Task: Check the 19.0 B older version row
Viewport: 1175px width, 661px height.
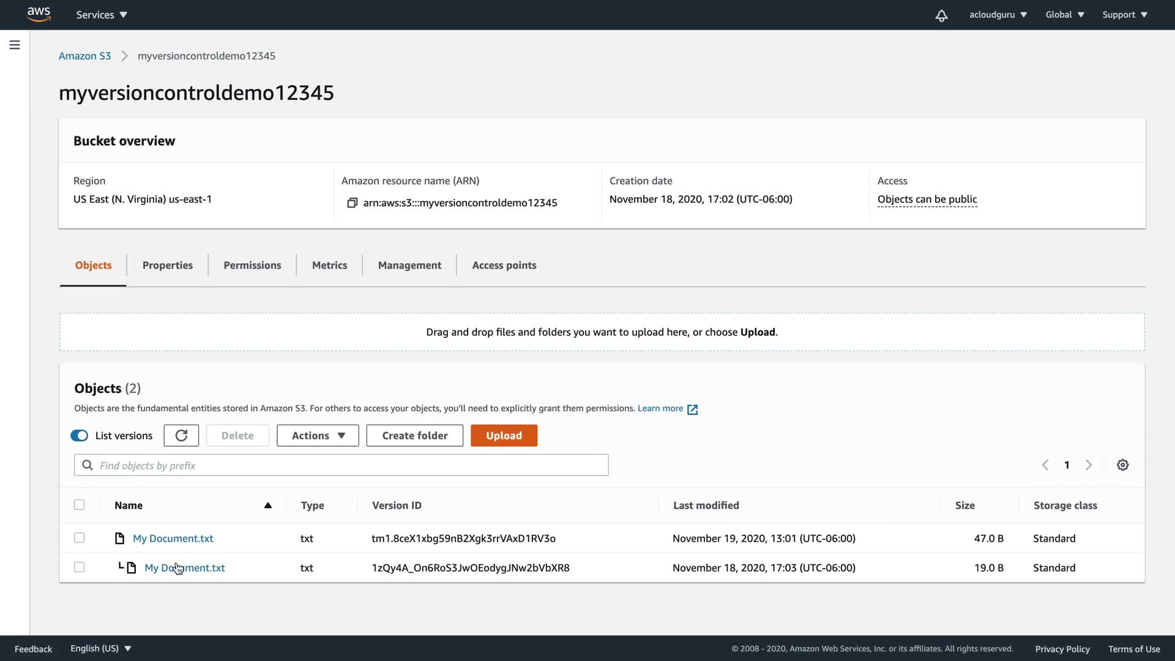Action: pos(80,567)
